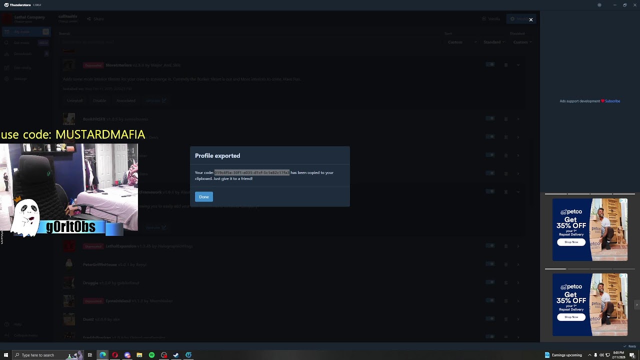Expand the BonkHitSFX mod row

click(518, 118)
